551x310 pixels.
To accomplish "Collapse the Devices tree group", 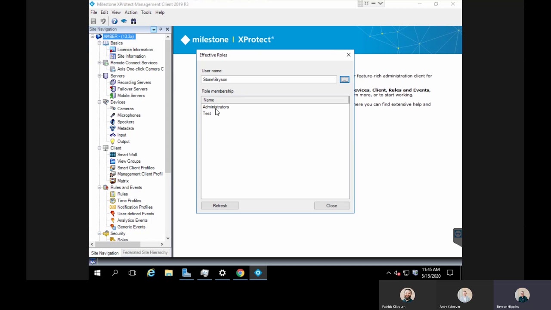I will pos(99,102).
